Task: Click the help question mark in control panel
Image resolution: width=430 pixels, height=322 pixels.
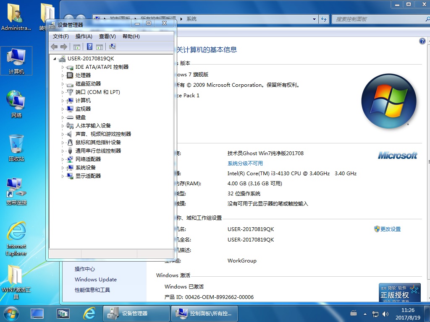Action: tap(422, 41)
